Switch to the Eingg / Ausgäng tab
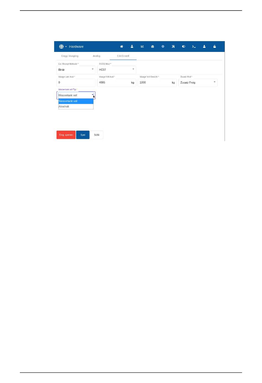This screenshot has height=383, width=262. 70,56
